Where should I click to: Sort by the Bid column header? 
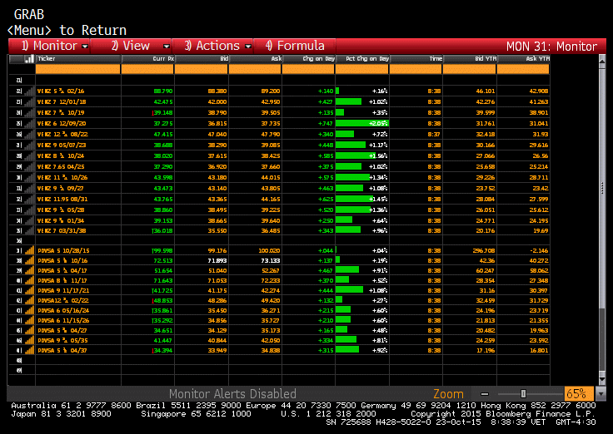coord(202,59)
